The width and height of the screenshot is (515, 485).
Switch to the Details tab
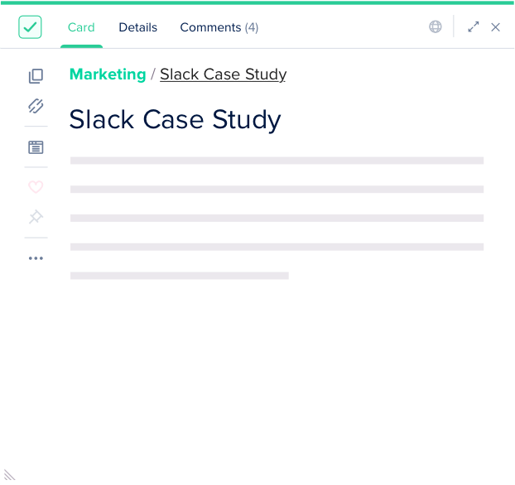pyautogui.click(x=137, y=27)
